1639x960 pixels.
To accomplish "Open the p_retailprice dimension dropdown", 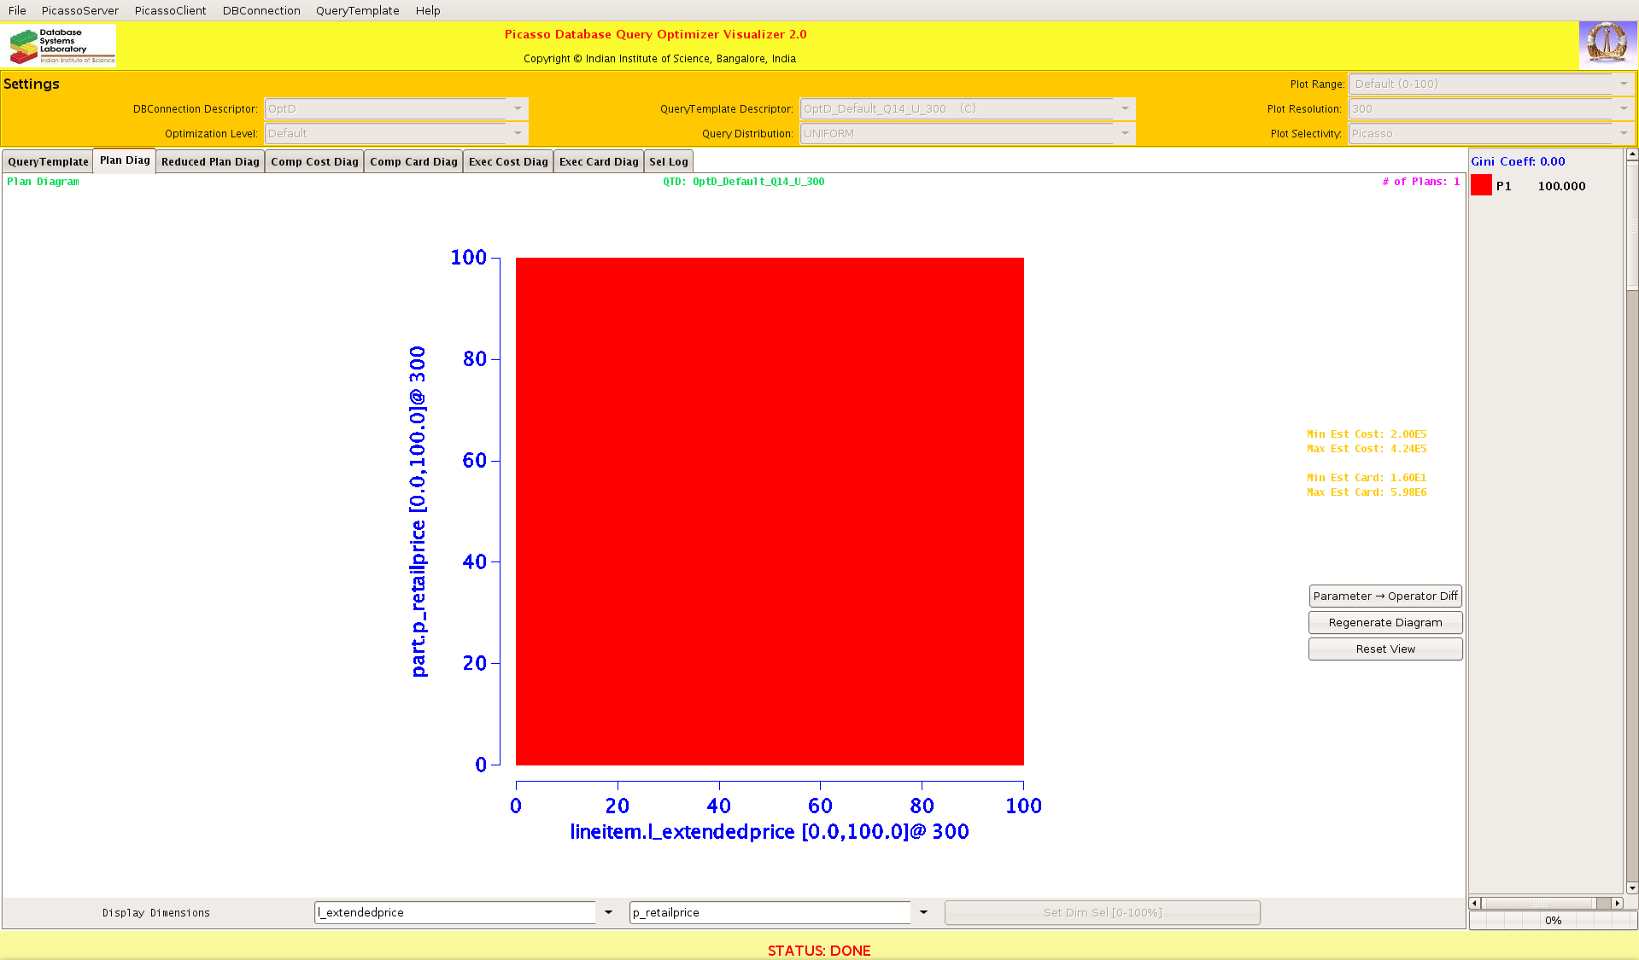I will click(x=923, y=912).
